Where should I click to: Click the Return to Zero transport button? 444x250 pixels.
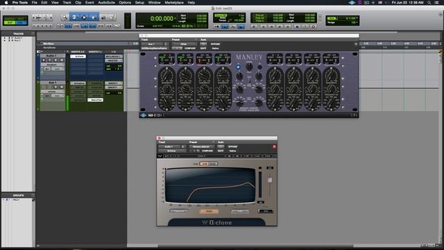click(263, 26)
